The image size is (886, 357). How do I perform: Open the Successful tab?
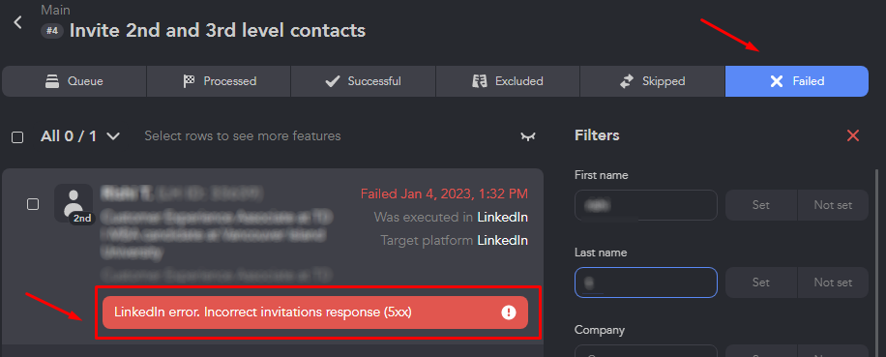click(364, 81)
